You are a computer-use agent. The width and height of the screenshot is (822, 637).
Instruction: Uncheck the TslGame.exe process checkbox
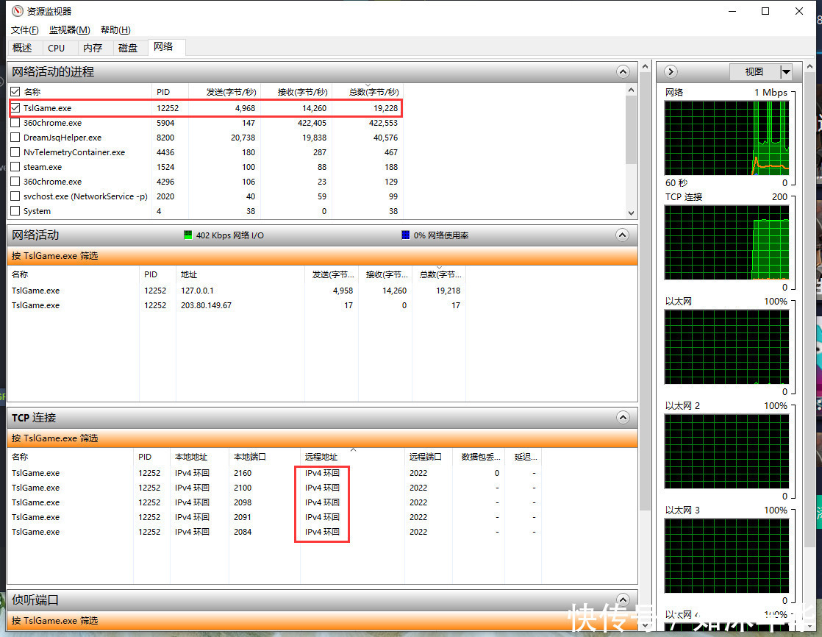[15, 108]
